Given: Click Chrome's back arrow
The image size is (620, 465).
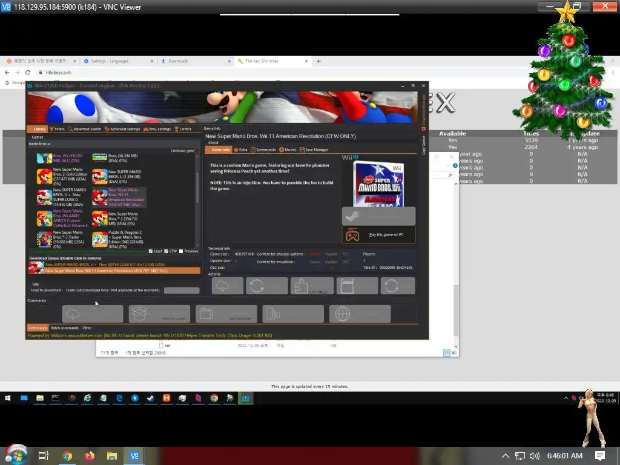Looking at the screenshot, I should [x=7, y=73].
